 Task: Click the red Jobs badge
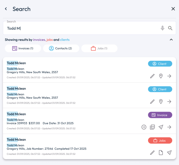160,140
